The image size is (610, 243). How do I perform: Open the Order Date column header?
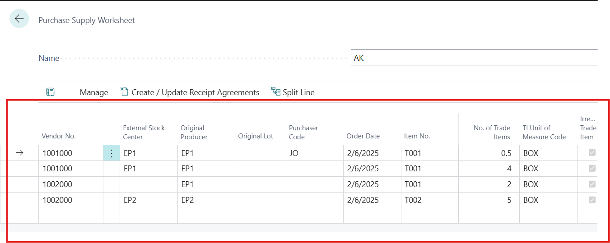click(363, 136)
